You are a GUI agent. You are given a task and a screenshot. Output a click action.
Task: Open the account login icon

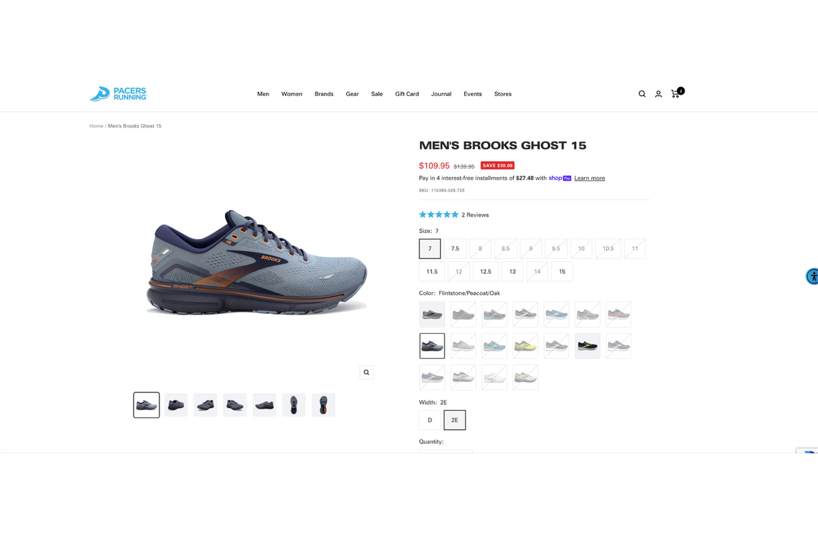[658, 94]
